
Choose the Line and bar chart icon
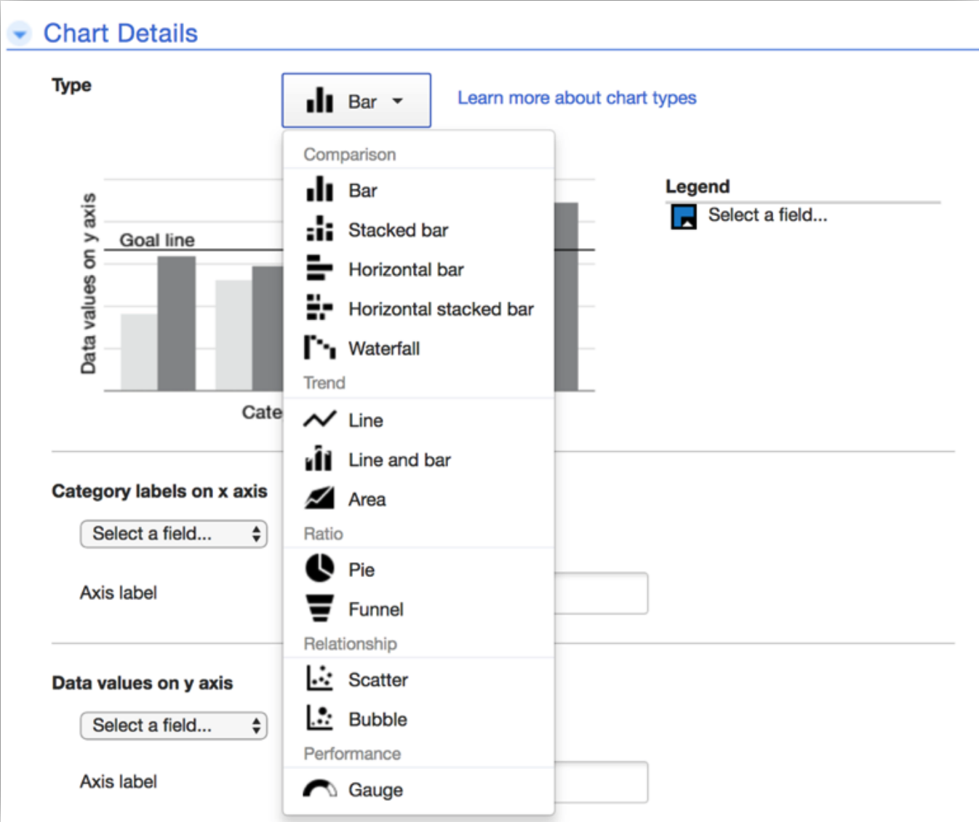(x=319, y=459)
